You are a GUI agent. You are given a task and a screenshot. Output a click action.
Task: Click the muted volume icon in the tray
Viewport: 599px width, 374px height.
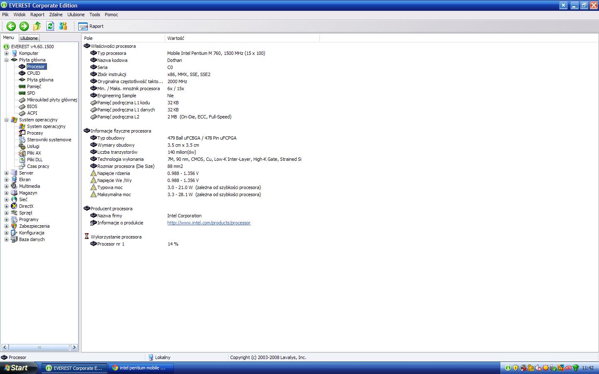[538, 368]
